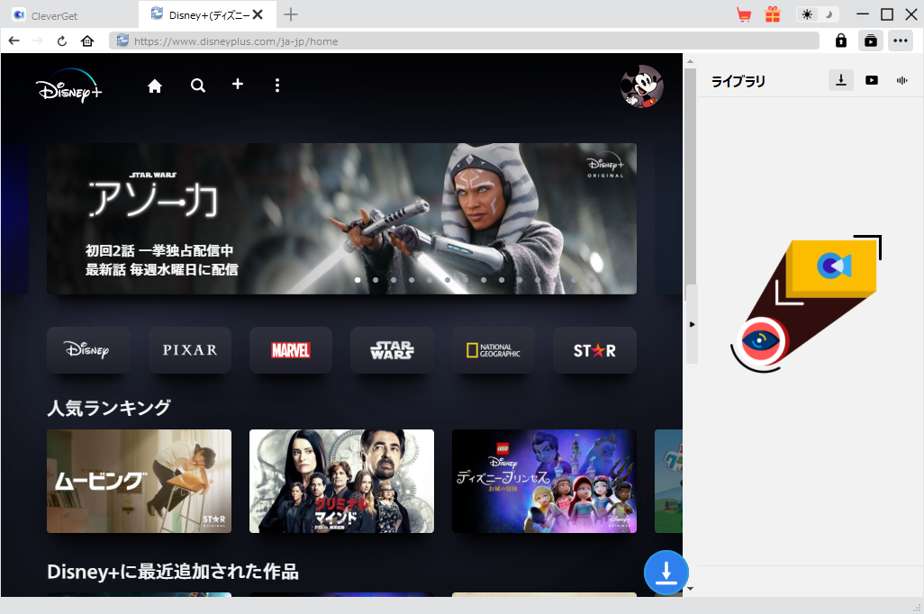
Task: Open the Star Wars brand tile
Action: 392,350
